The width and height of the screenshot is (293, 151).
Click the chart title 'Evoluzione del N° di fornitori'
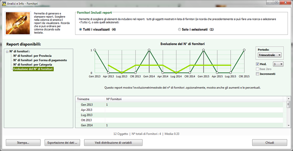click(182, 44)
